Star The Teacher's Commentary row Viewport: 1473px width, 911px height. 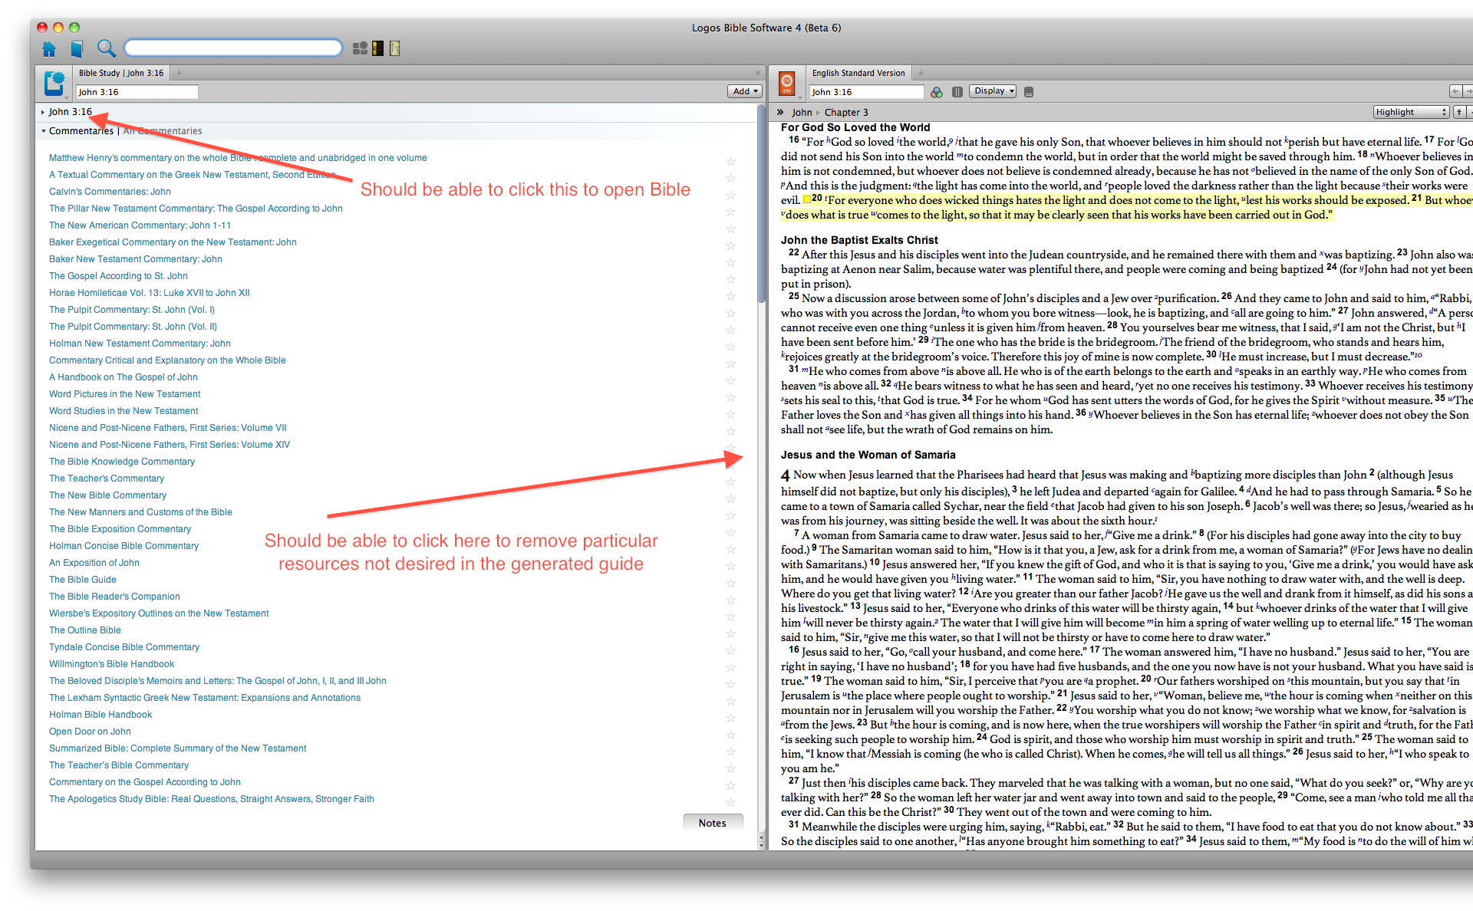coord(730,482)
